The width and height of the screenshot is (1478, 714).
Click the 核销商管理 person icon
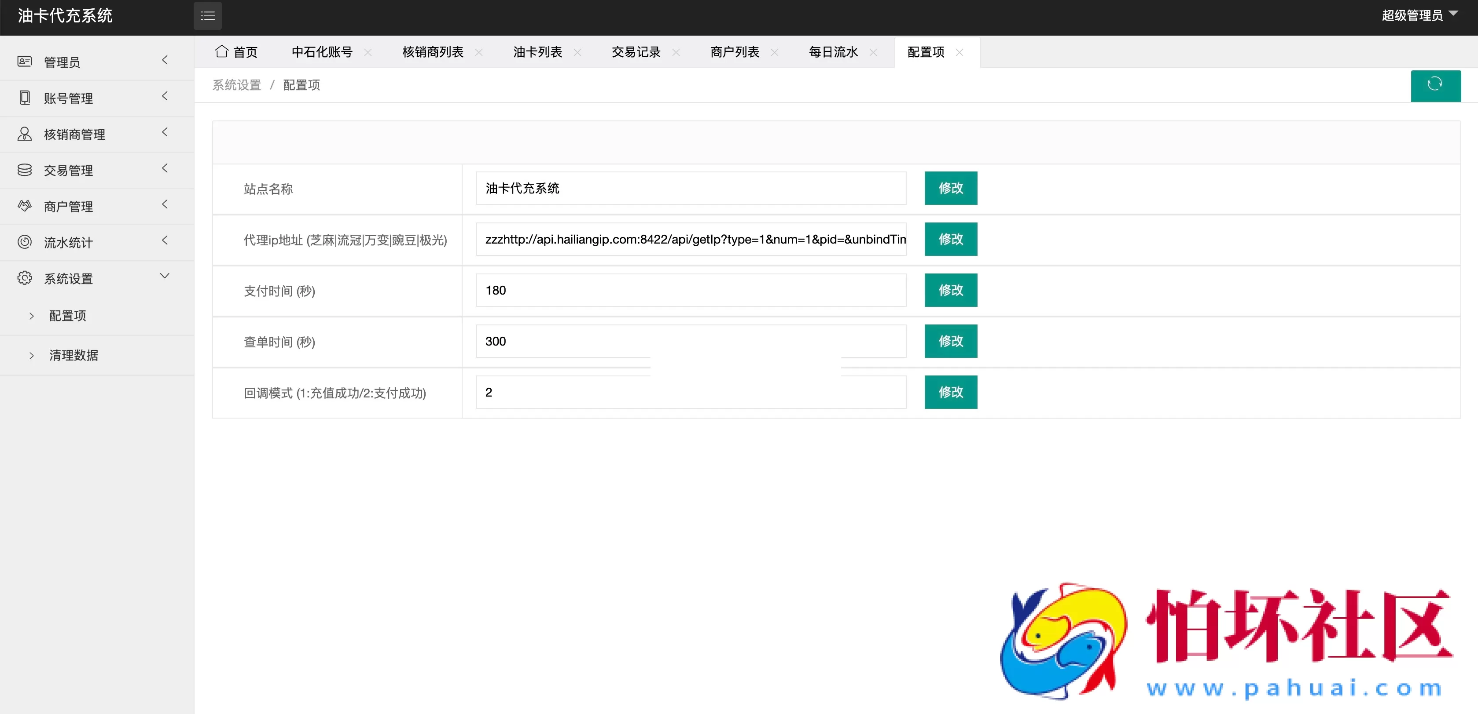click(x=25, y=134)
